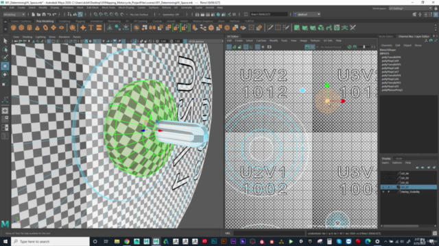Screen dimensions: 439x246
Task: Click the MEL command line label
Action: (228, 233)
